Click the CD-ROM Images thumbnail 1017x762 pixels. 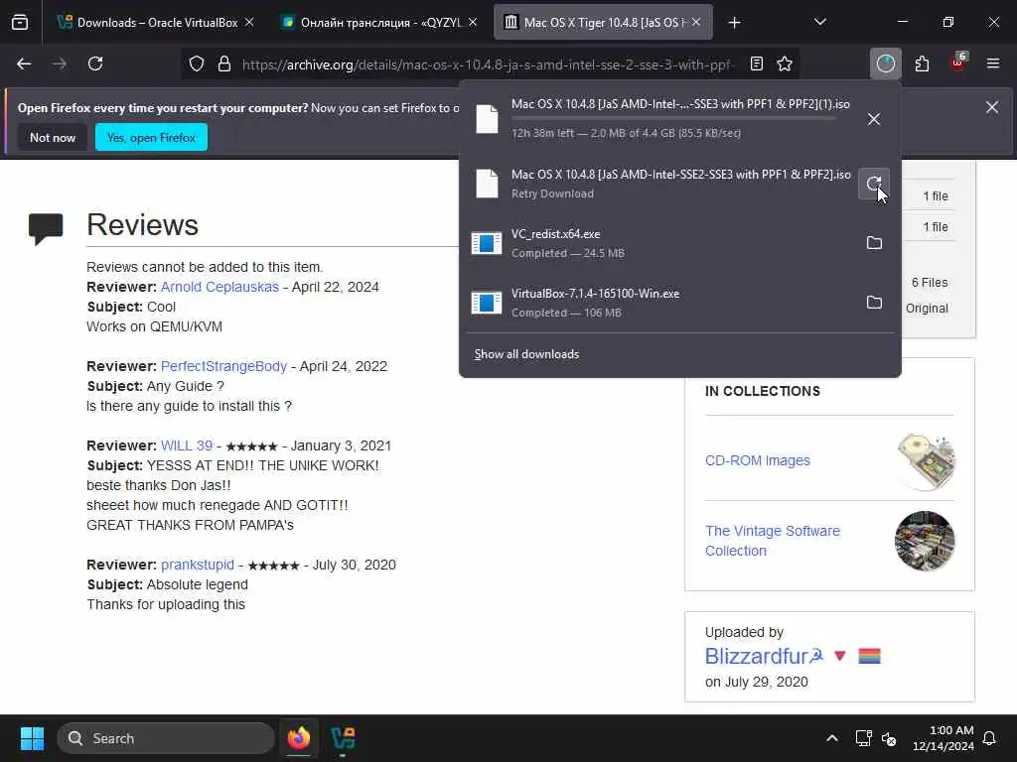926,461
